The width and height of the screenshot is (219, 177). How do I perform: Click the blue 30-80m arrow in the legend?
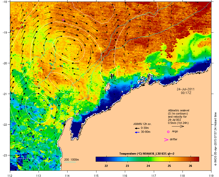coord(137,132)
